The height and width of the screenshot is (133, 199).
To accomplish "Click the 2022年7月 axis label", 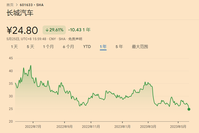I will [33, 127].
